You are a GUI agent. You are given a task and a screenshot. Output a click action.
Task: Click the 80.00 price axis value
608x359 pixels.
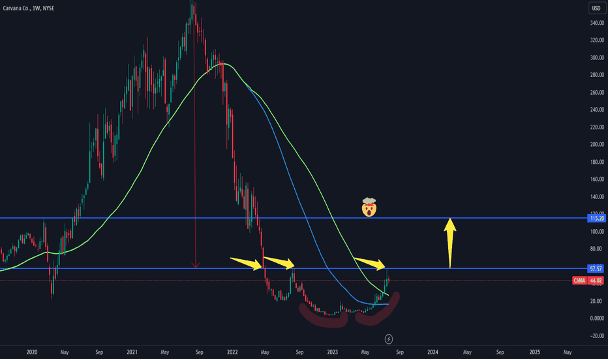tap(598, 249)
